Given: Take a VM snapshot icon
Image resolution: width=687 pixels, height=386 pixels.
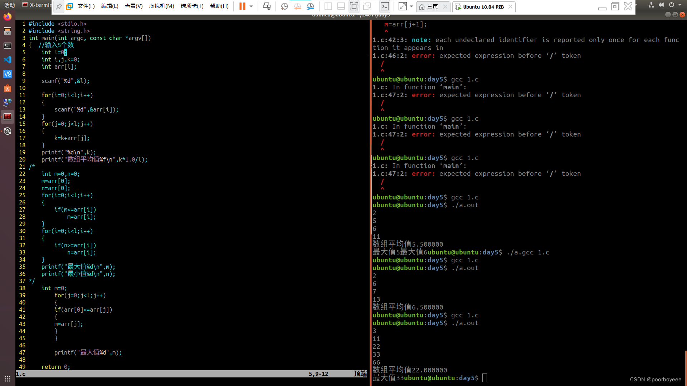Looking at the screenshot, I should [284, 6].
